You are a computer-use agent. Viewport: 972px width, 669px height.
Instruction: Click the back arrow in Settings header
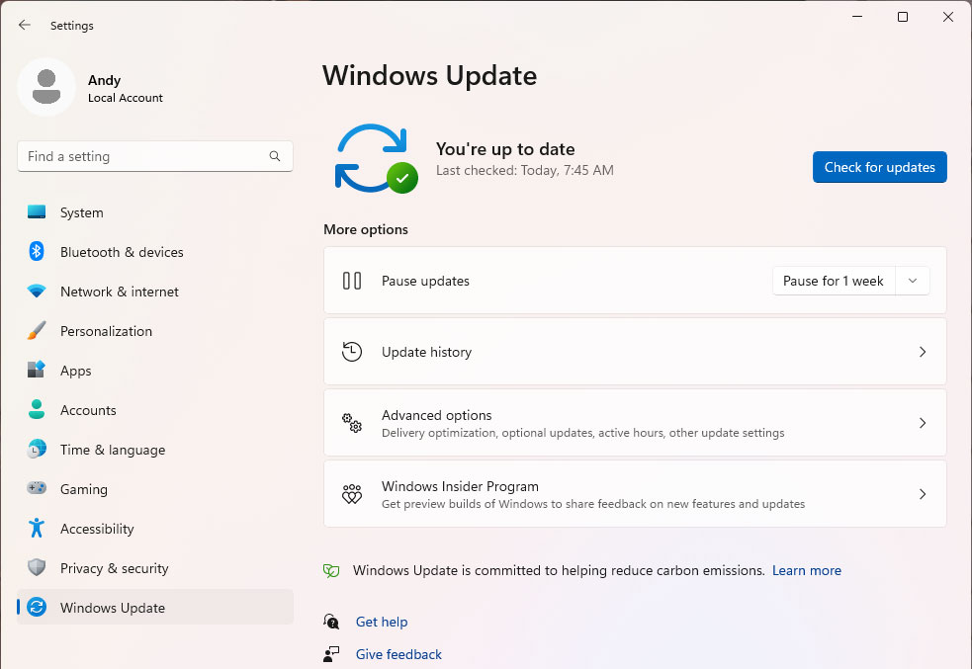pos(24,25)
